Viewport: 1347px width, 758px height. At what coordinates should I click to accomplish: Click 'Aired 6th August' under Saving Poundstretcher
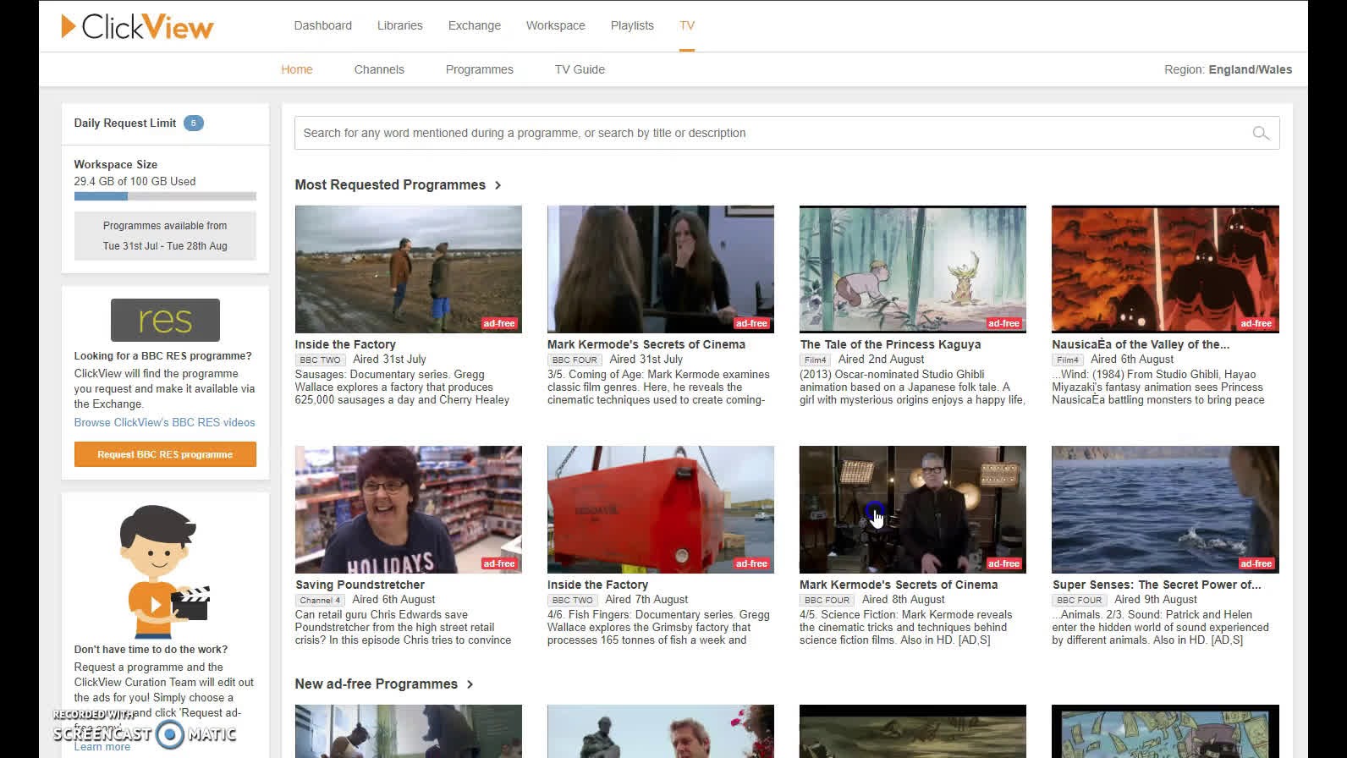[x=393, y=599]
